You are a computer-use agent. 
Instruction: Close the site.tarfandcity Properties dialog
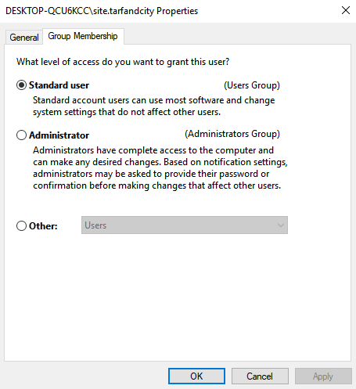tap(346, 11)
